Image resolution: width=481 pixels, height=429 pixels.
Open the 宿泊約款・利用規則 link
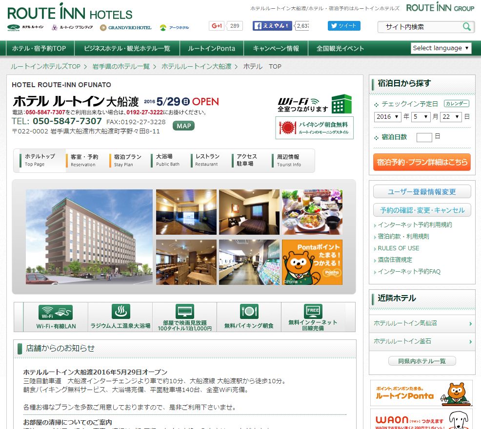[x=403, y=236]
